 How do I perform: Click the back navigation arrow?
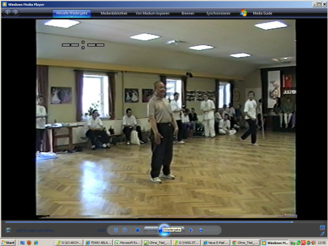click(7, 12)
